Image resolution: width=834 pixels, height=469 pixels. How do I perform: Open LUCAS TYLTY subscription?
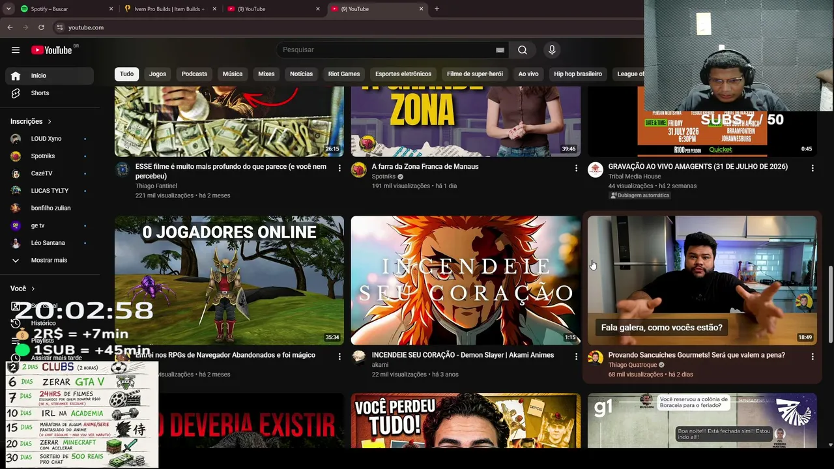pyautogui.click(x=50, y=191)
